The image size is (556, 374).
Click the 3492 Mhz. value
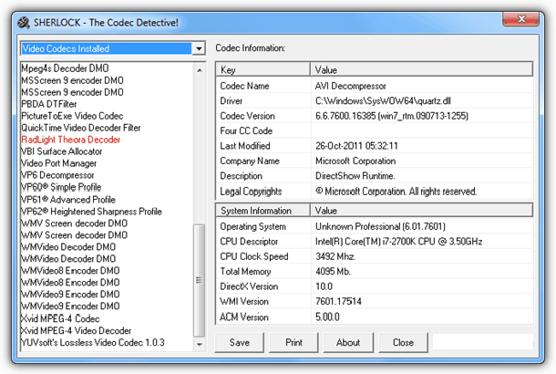(335, 256)
